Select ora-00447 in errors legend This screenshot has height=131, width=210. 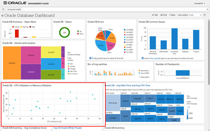pos(129,32)
